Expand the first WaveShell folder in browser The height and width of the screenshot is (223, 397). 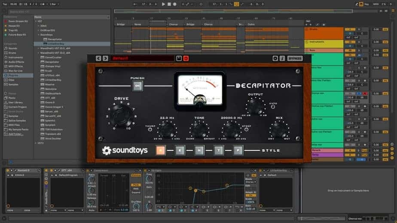coord(39,48)
